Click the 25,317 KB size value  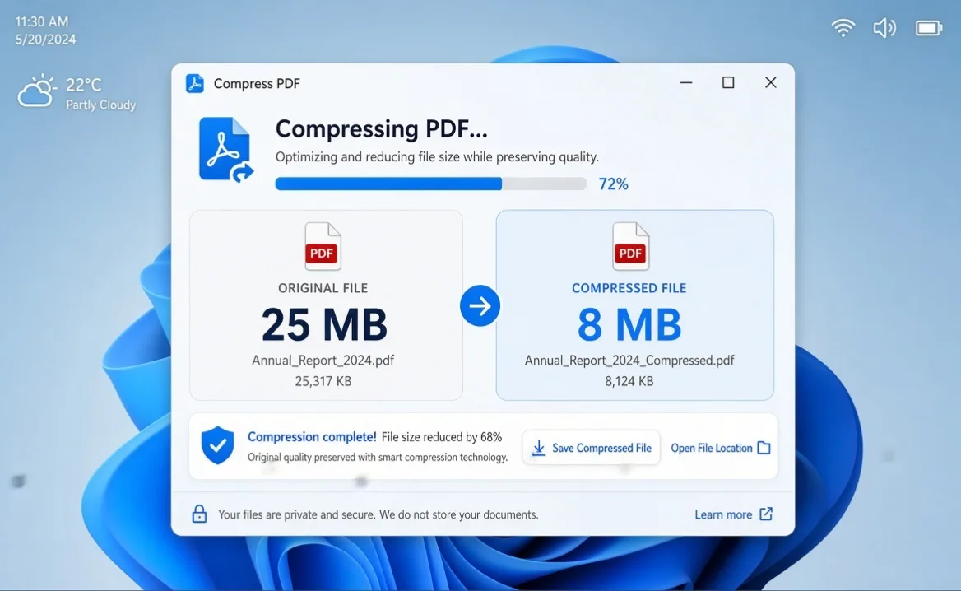coord(323,381)
